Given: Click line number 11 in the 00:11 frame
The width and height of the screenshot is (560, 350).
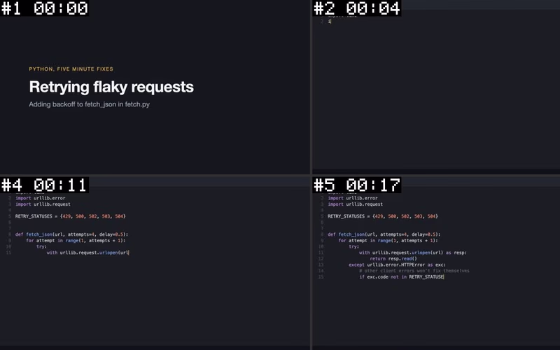Looking at the screenshot, I should tap(8, 253).
